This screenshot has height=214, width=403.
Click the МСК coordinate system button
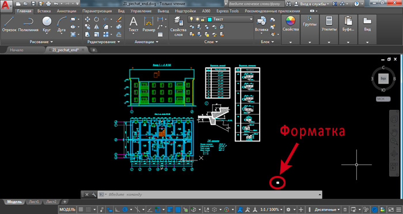[x=383, y=99]
